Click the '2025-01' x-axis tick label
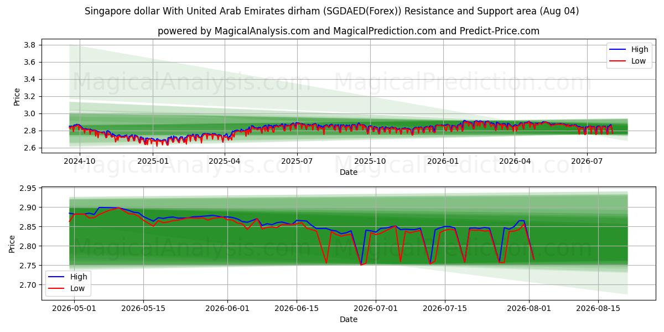 [x=153, y=161]
